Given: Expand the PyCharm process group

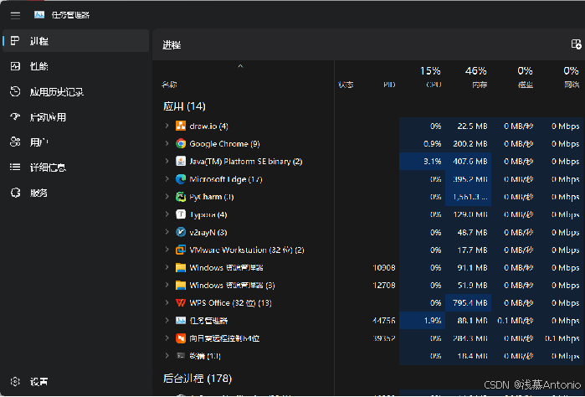Looking at the screenshot, I should [167, 197].
